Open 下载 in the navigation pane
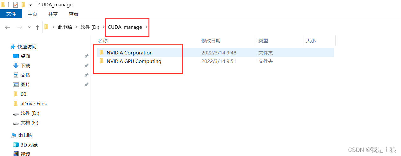 25,66
